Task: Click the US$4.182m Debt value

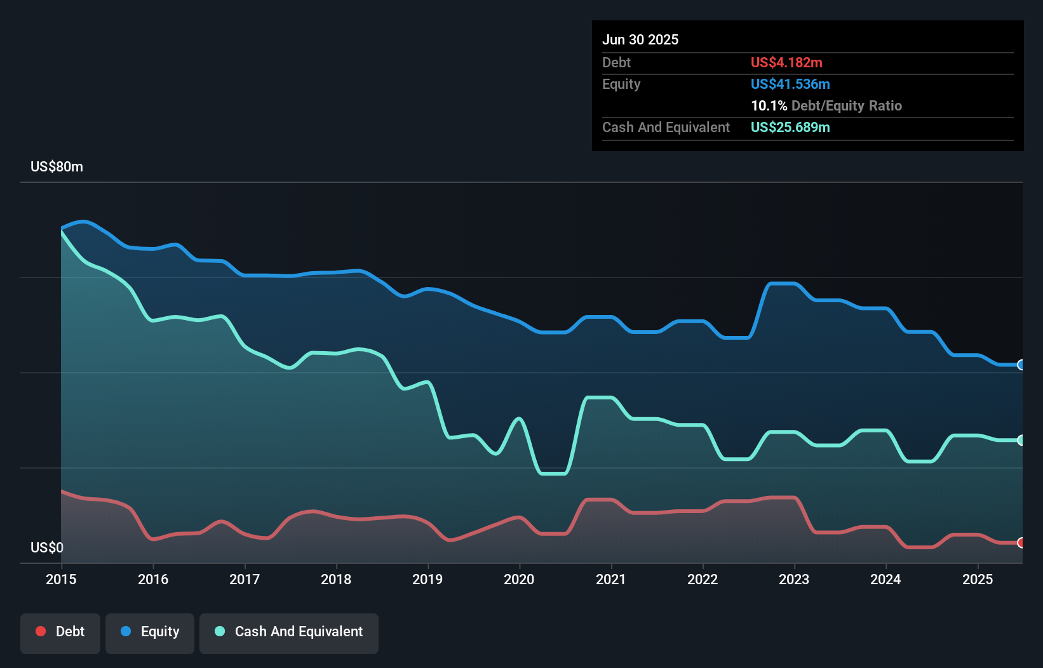Action: point(786,62)
